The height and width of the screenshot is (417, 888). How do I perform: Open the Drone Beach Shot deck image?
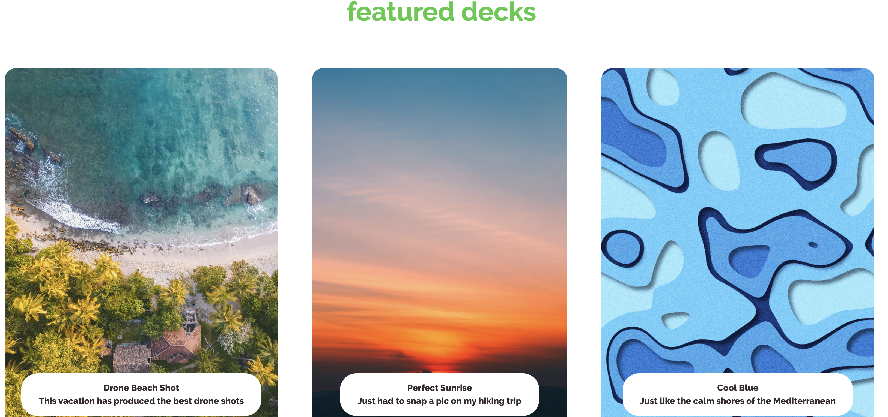[141, 220]
